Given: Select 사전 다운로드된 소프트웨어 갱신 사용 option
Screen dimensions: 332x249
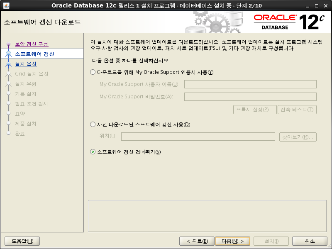Looking at the screenshot, I should click(93, 124).
